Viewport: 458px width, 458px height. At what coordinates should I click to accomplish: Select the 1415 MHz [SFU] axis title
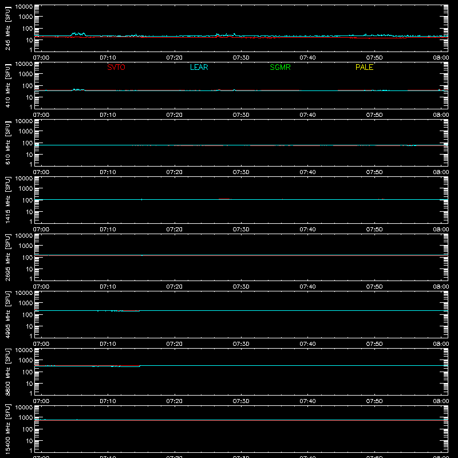(7, 200)
